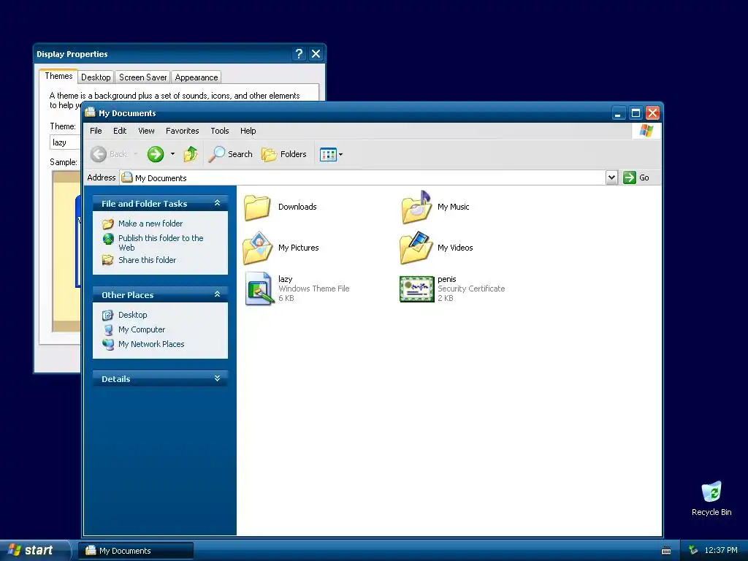The height and width of the screenshot is (561, 748).
Task: Select the 'My Videos' folder name
Action: [x=455, y=248]
